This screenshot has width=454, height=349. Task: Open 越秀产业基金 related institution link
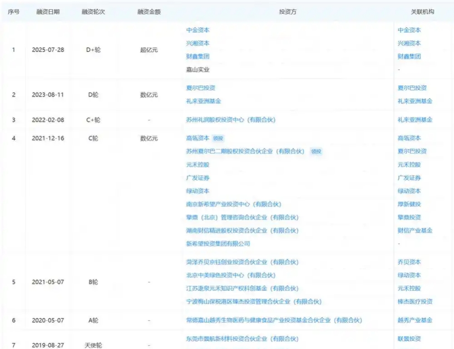415,320
